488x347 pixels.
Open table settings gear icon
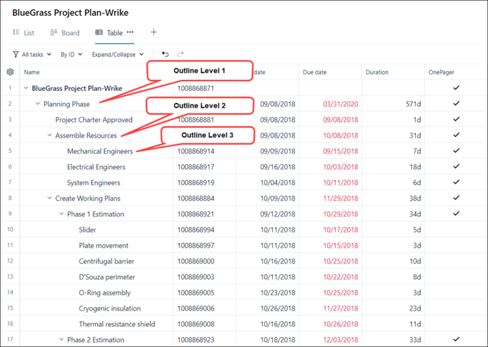point(10,72)
